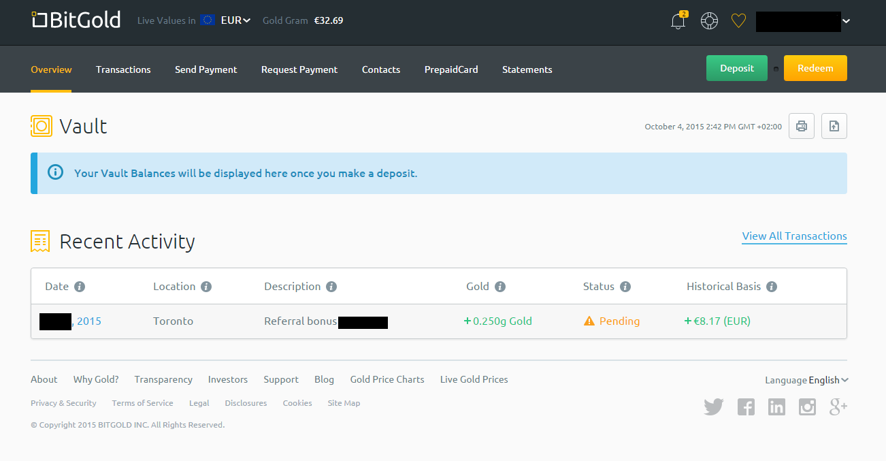The height and width of the screenshot is (461, 886).
Task: Open Gold Price Charts link
Action: click(x=387, y=379)
